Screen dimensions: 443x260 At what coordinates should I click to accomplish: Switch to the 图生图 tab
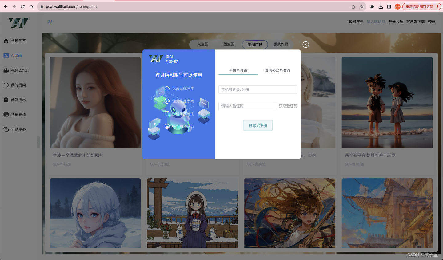pos(229,44)
